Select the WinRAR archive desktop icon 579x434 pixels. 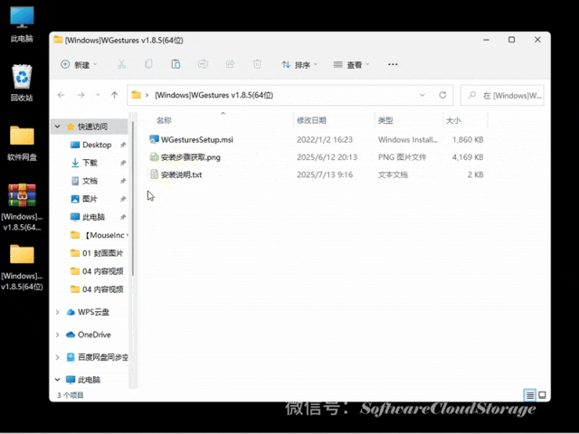click(x=22, y=207)
